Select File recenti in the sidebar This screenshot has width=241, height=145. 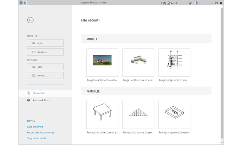click(45, 93)
